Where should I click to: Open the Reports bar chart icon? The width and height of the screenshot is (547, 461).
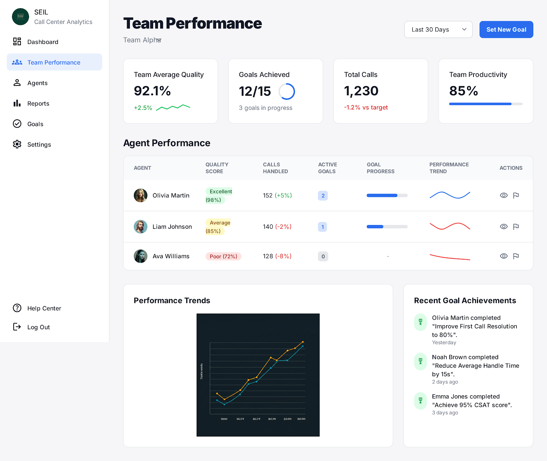[x=17, y=103]
